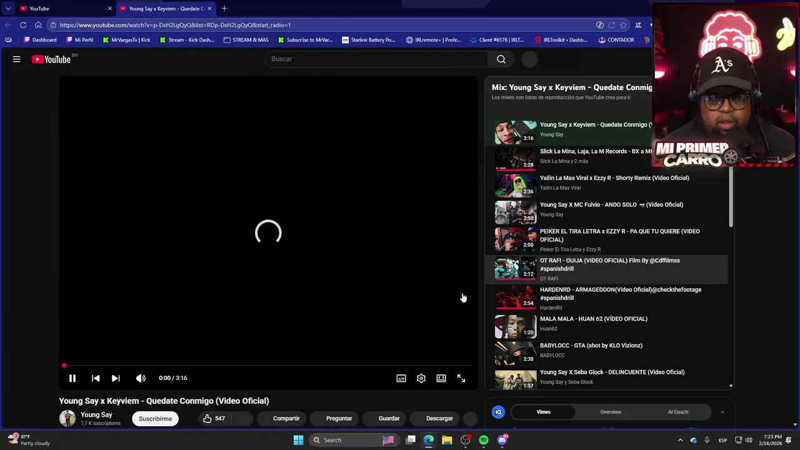800x450 pixels.
Task: Seek on the video progress bar
Action: (268, 366)
